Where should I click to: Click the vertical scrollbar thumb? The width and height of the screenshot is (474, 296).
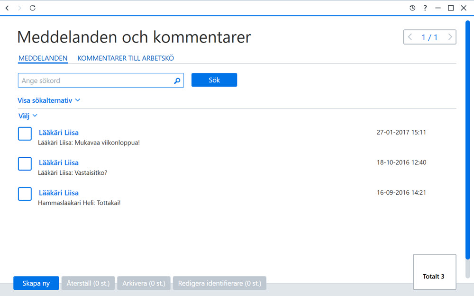tap(468, 140)
